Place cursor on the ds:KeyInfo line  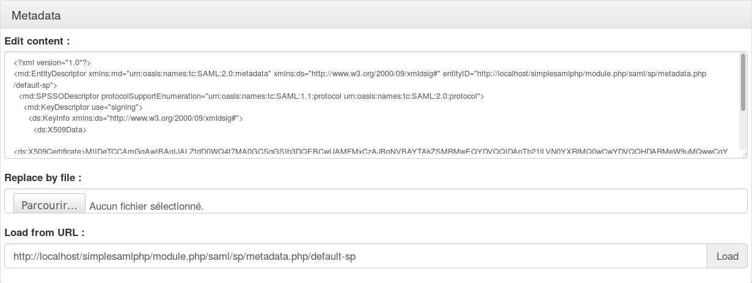click(136, 119)
